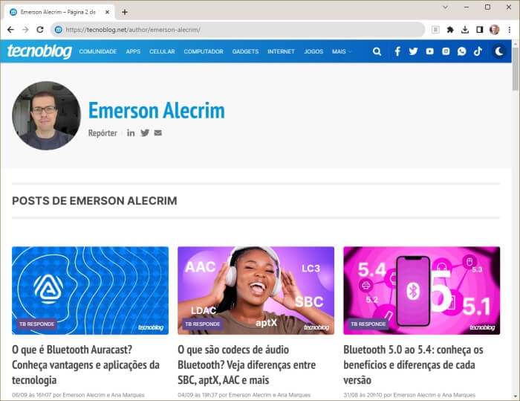Click the page vertical scrollbar thumb
Screen dimensions: 520x401
point(516,68)
